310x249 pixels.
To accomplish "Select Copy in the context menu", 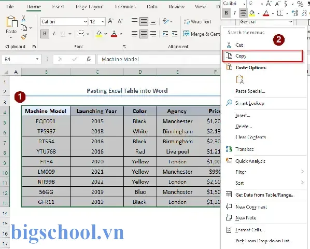I will point(262,56).
